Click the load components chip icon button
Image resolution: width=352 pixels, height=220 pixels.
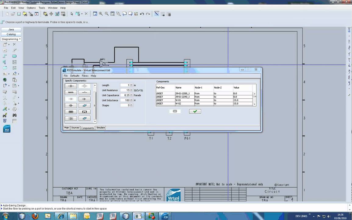pos(175,111)
